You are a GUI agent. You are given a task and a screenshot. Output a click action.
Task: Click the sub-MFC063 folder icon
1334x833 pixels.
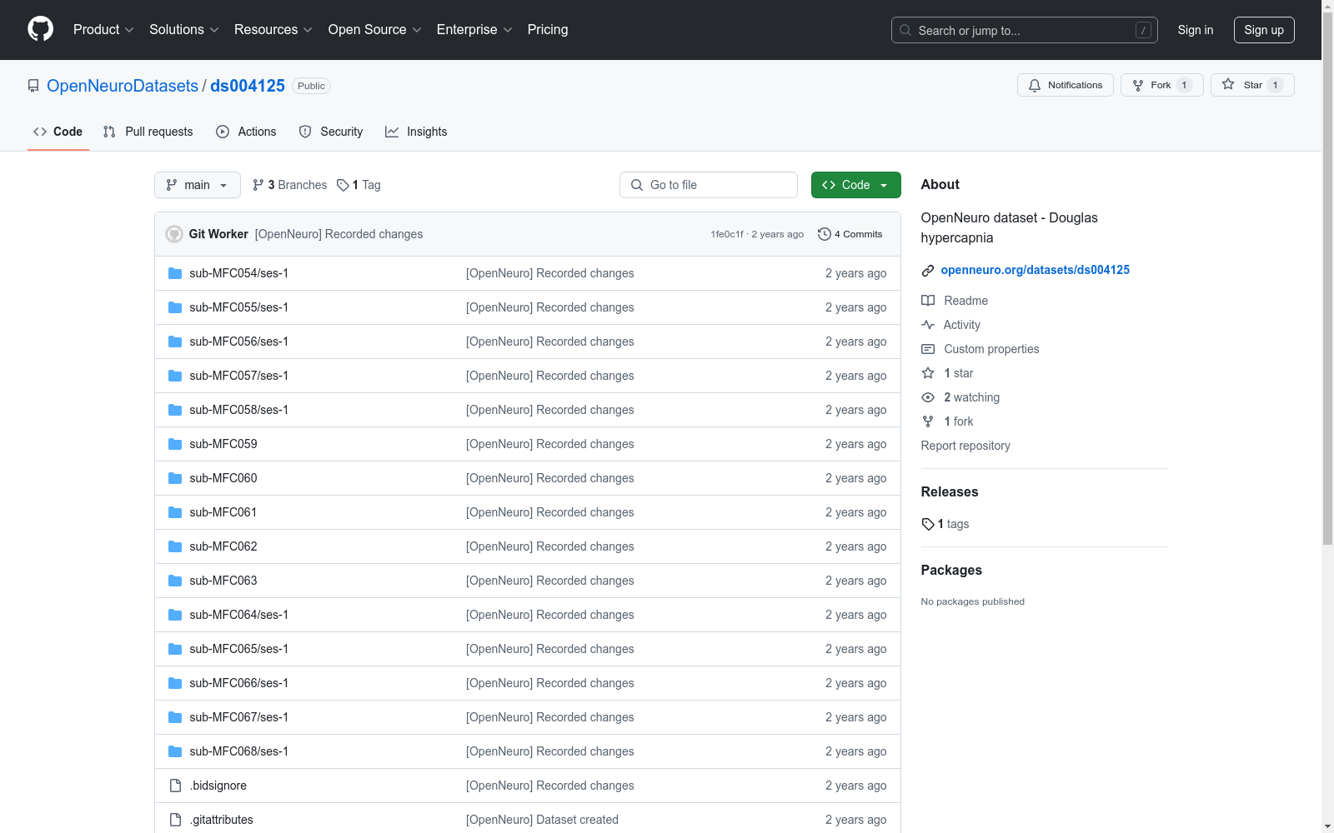pyautogui.click(x=175, y=581)
